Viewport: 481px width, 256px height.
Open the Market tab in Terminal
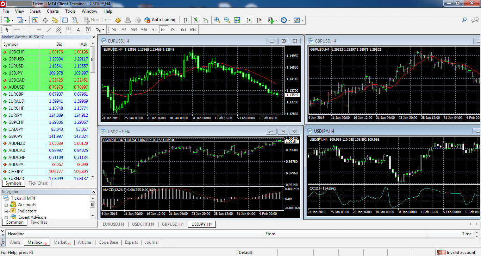point(61,242)
